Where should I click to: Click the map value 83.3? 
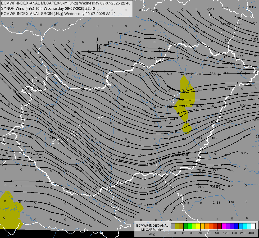point(184,106)
